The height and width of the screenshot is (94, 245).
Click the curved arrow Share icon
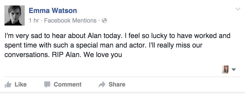[x=102, y=84]
